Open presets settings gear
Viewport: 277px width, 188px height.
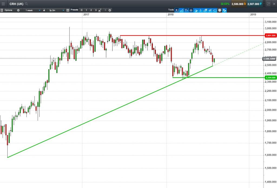pos(110,10)
